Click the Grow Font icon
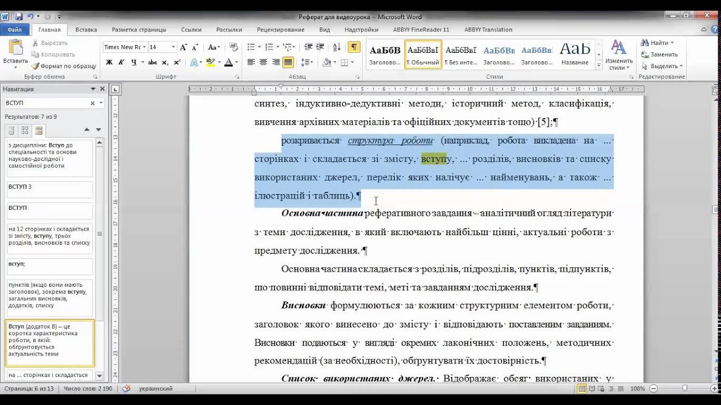 coord(184,47)
